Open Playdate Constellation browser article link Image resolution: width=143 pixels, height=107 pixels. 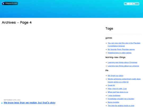[x=124, y=44]
